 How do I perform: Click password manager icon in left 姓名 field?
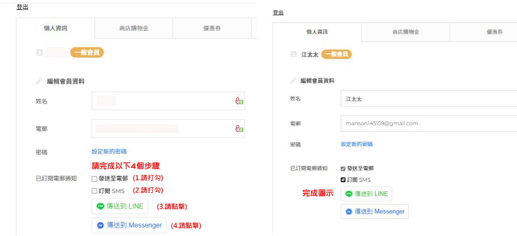[x=239, y=101]
